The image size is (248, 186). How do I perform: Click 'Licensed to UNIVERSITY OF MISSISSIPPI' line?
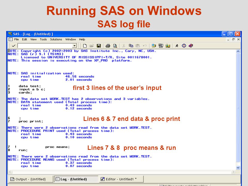pos(86,57)
